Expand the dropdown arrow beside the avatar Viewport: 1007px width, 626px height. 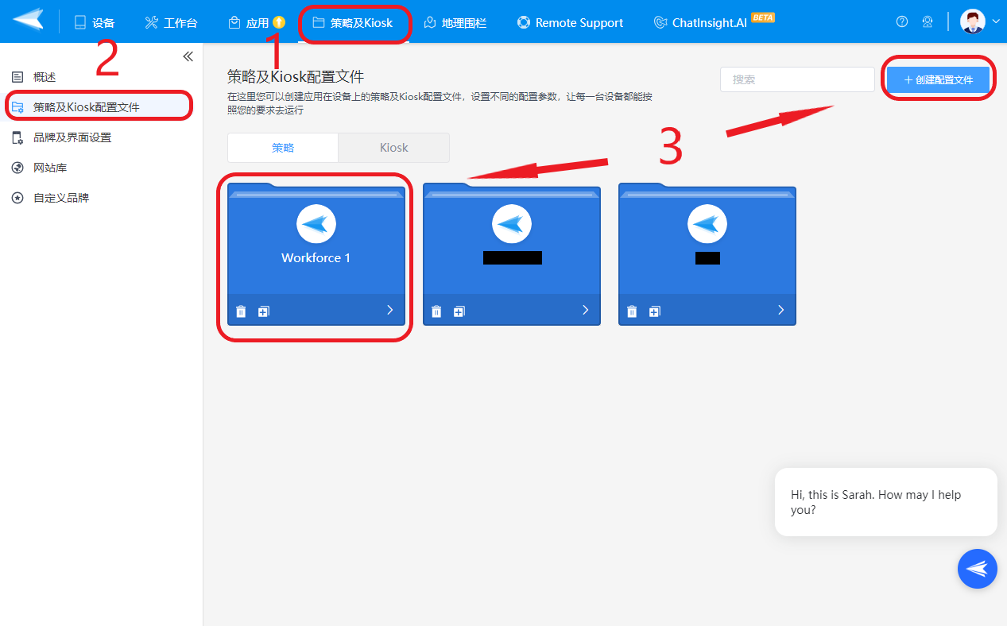(x=996, y=21)
